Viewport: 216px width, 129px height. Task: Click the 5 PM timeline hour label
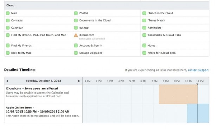tap(132, 81)
